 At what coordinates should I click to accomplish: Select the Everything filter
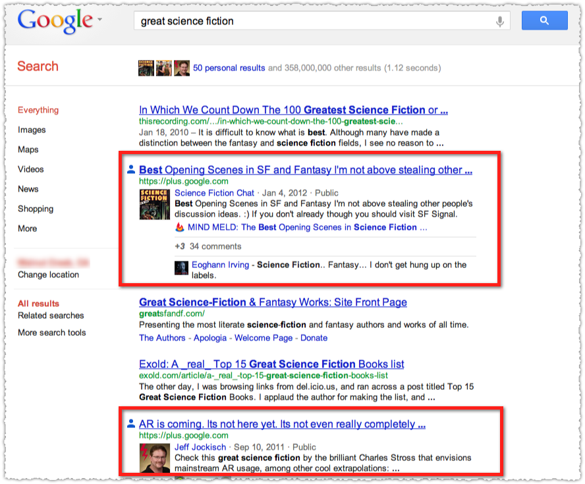tap(38, 110)
